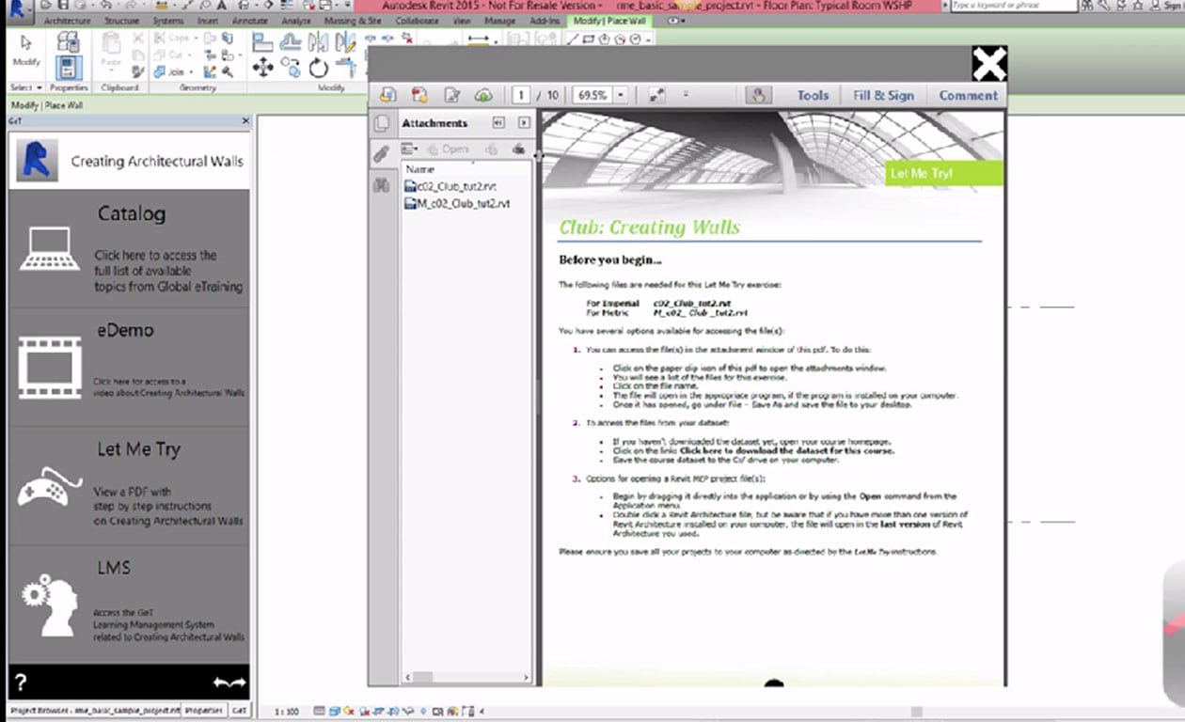
Task: Click the Move tool in Modify panel
Action: [262, 68]
